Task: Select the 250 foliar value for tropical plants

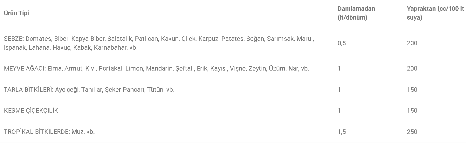Action: [412, 132]
